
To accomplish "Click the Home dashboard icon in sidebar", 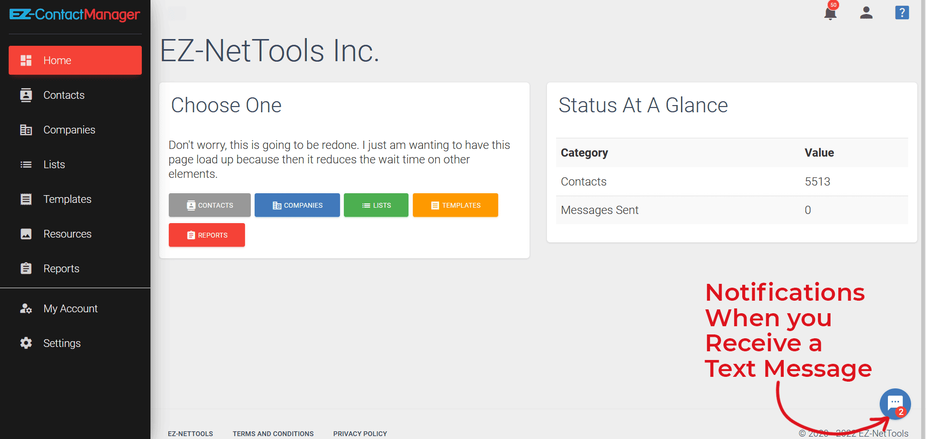I will click(x=26, y=60).
